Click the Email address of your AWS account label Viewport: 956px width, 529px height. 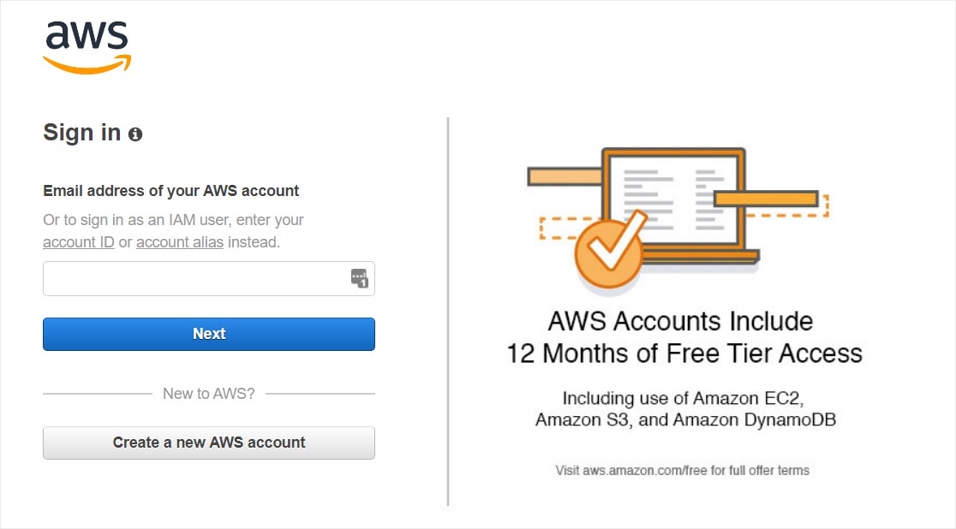pos(170,190)
